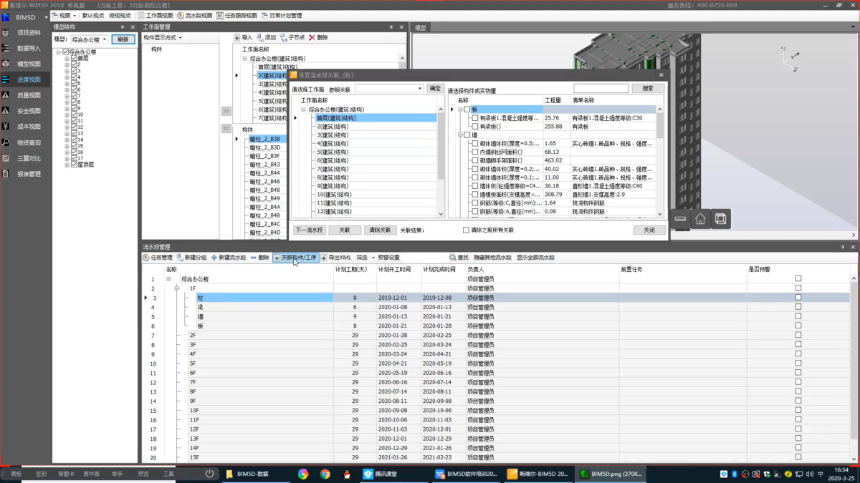Switch to 模型视图 in the sidebar
The image size is (860, 483).
coord(29,64)
